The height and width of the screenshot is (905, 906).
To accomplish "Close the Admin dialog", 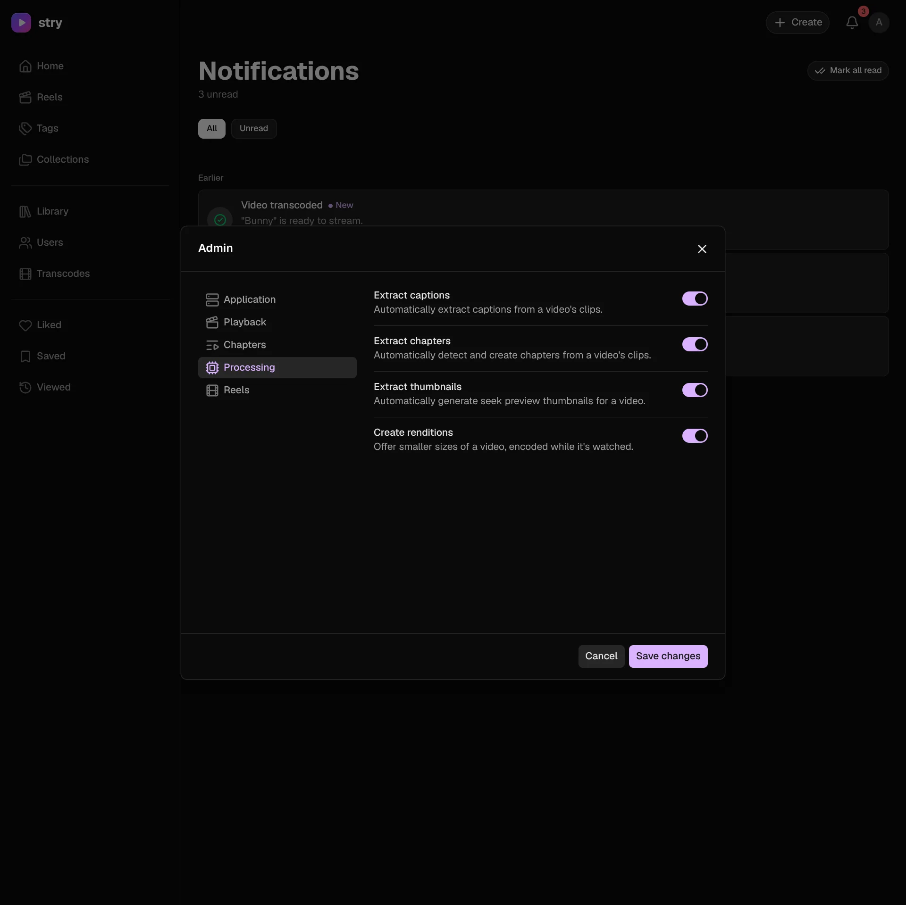I will coord(702,249).
